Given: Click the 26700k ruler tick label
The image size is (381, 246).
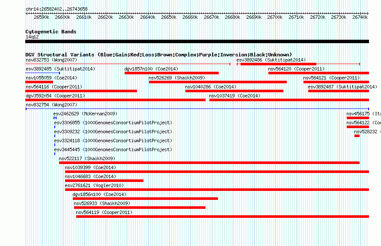Looking at the screenshot, I should pos(275,17).
